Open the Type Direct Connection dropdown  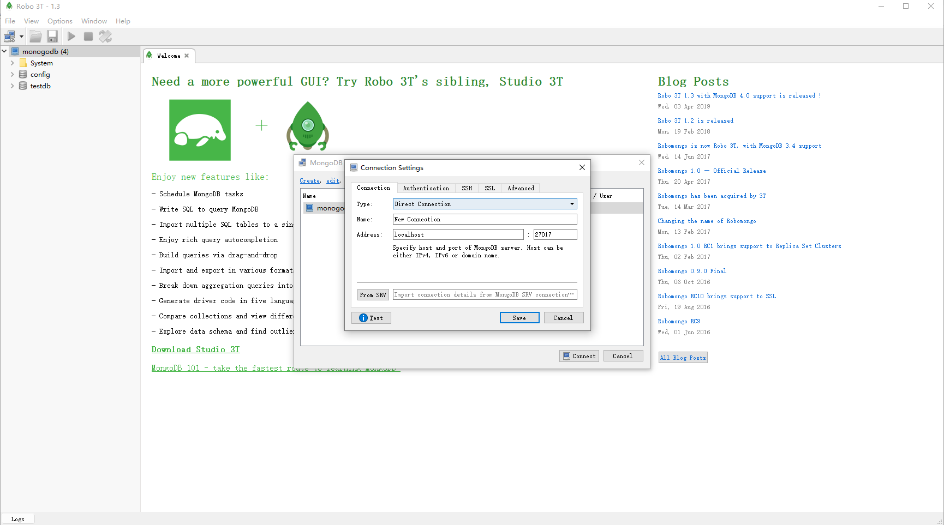pyautogui.click(x=485, y=204)
